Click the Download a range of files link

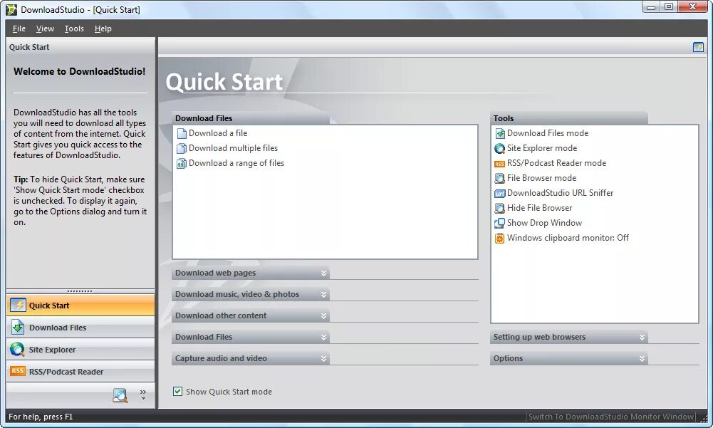click(236, 163)
